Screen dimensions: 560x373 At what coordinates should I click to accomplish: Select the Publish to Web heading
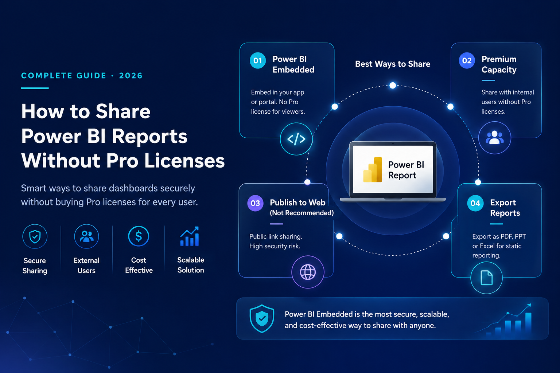click(x=297, y=203)
